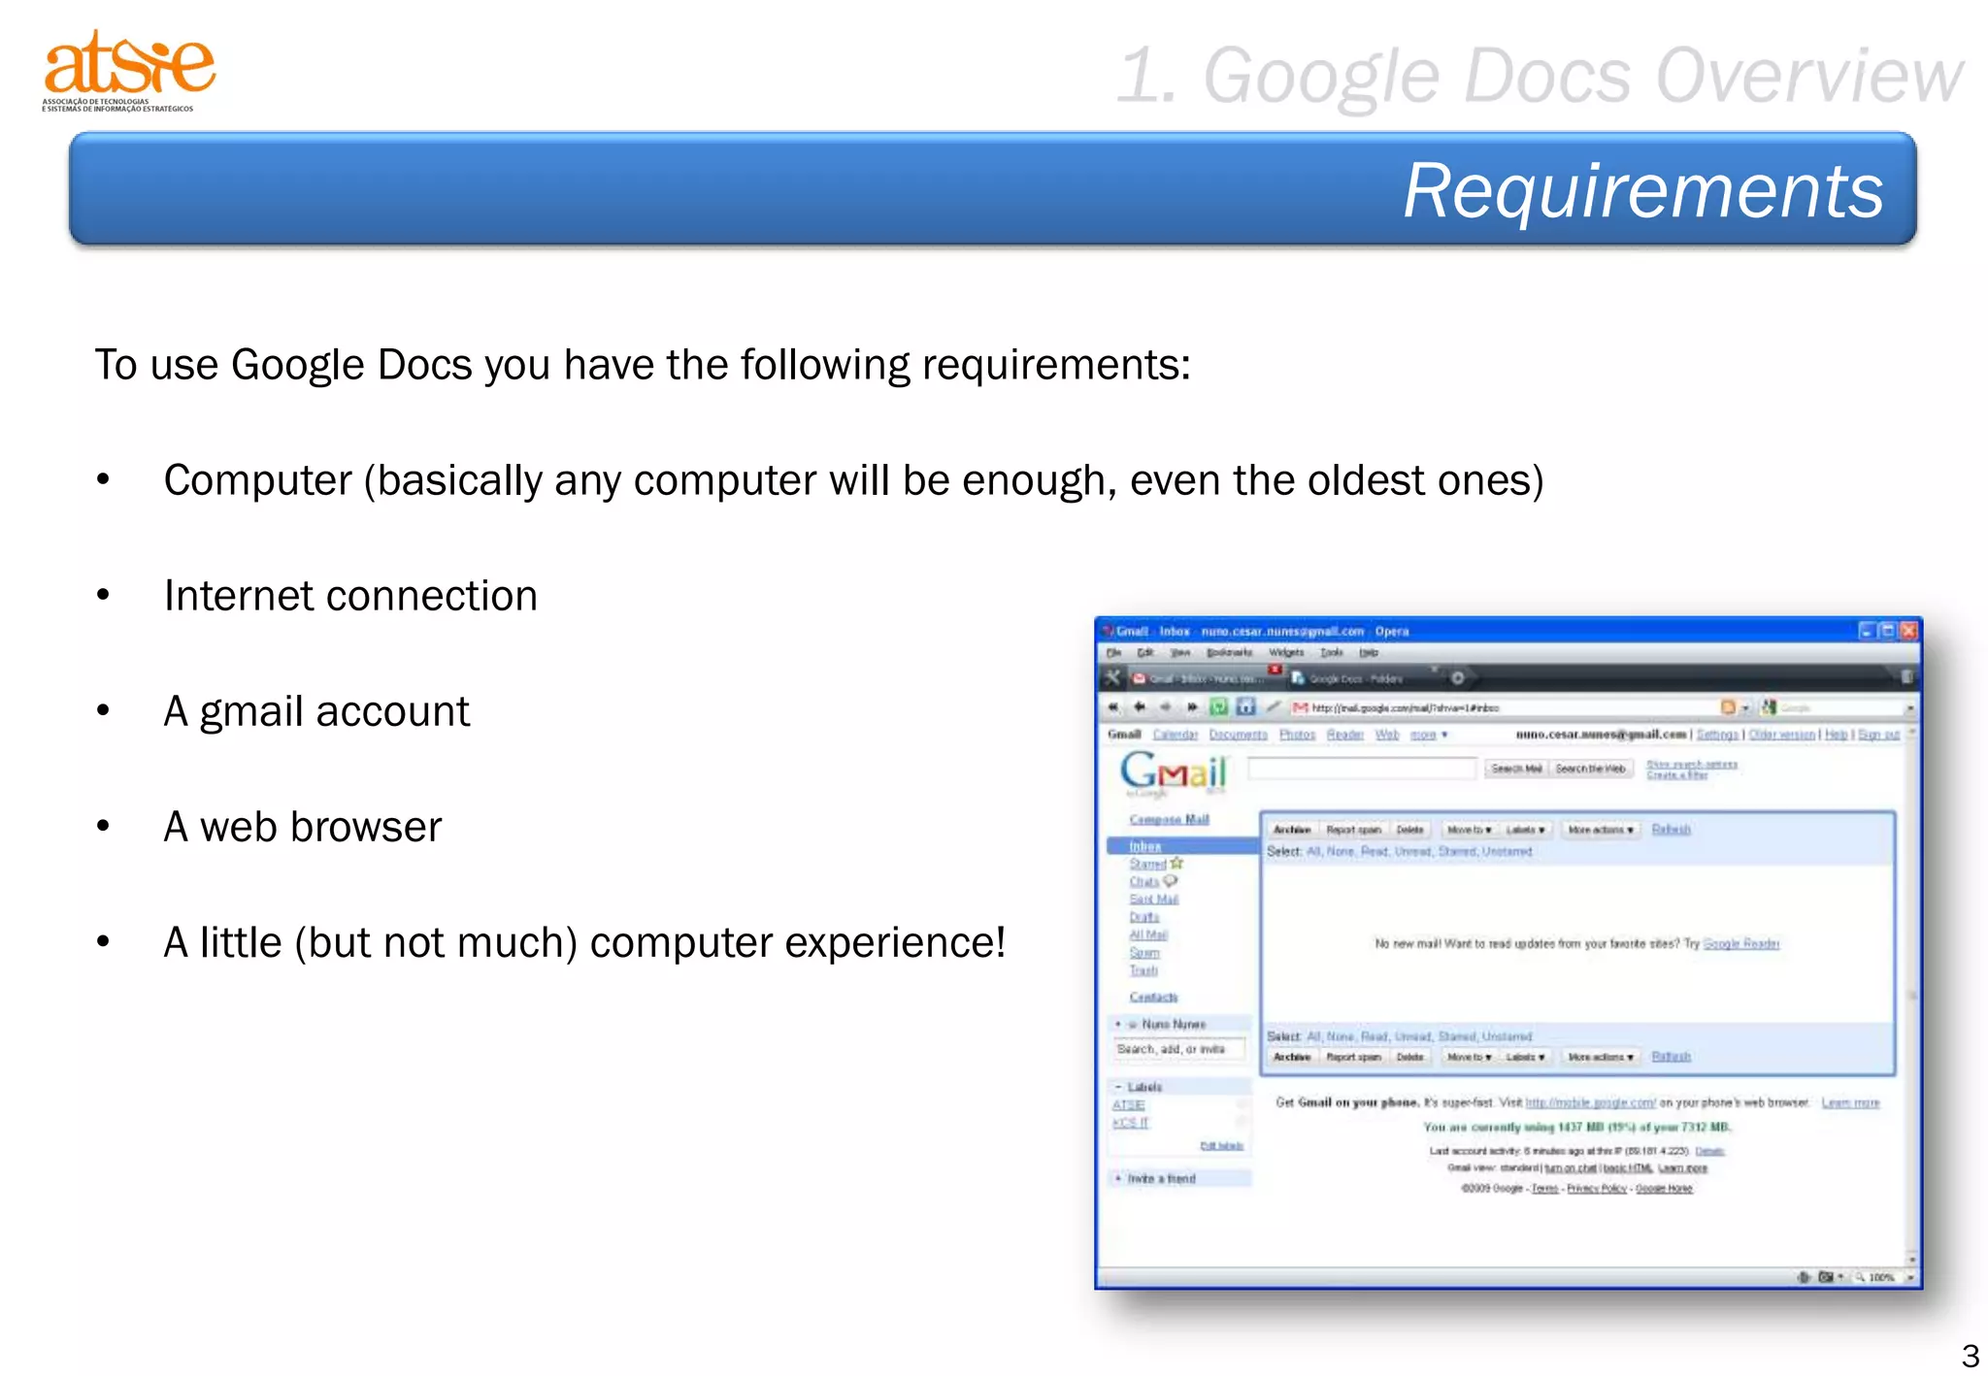The width and height of the screenshot is (1988, 1376).
Task: Open the Tools menu in Opera
Action: tap(1332, 653)
